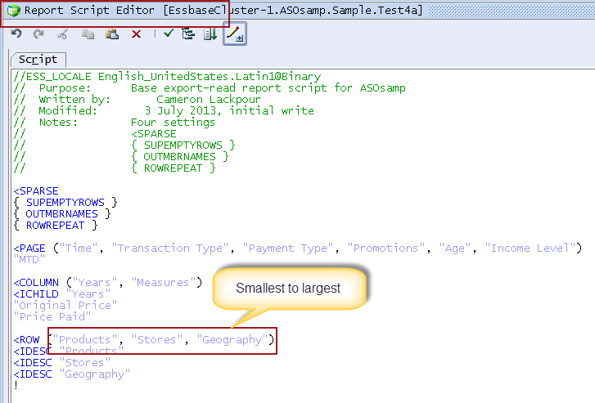
Task: Undo the last edit in the toolbar
Action: 16,34
